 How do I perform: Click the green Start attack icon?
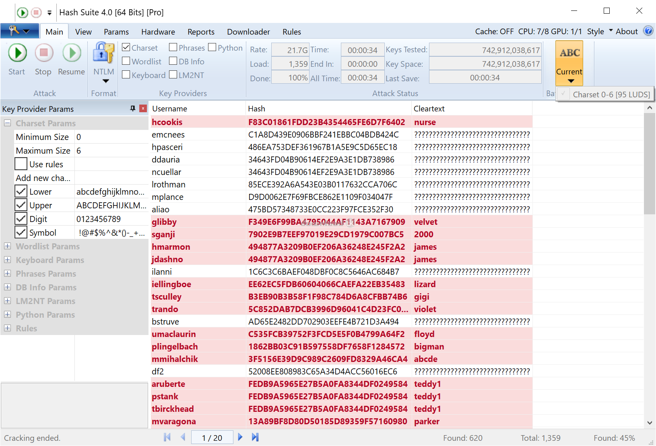click(x=17, y=53)
